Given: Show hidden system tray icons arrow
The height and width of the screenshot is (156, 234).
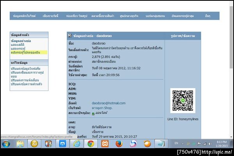Looking at the screenshot, I should [x=183, y=144].
